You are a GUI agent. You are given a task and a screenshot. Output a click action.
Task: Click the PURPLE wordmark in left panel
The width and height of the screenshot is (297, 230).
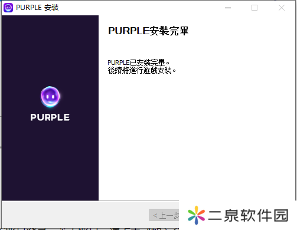pyautogui.click(x=50, y=117)
